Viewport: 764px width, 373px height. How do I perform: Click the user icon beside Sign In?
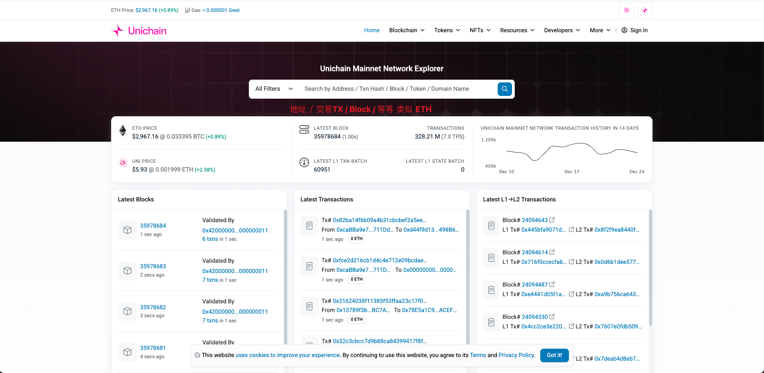(x=624, y=30)
